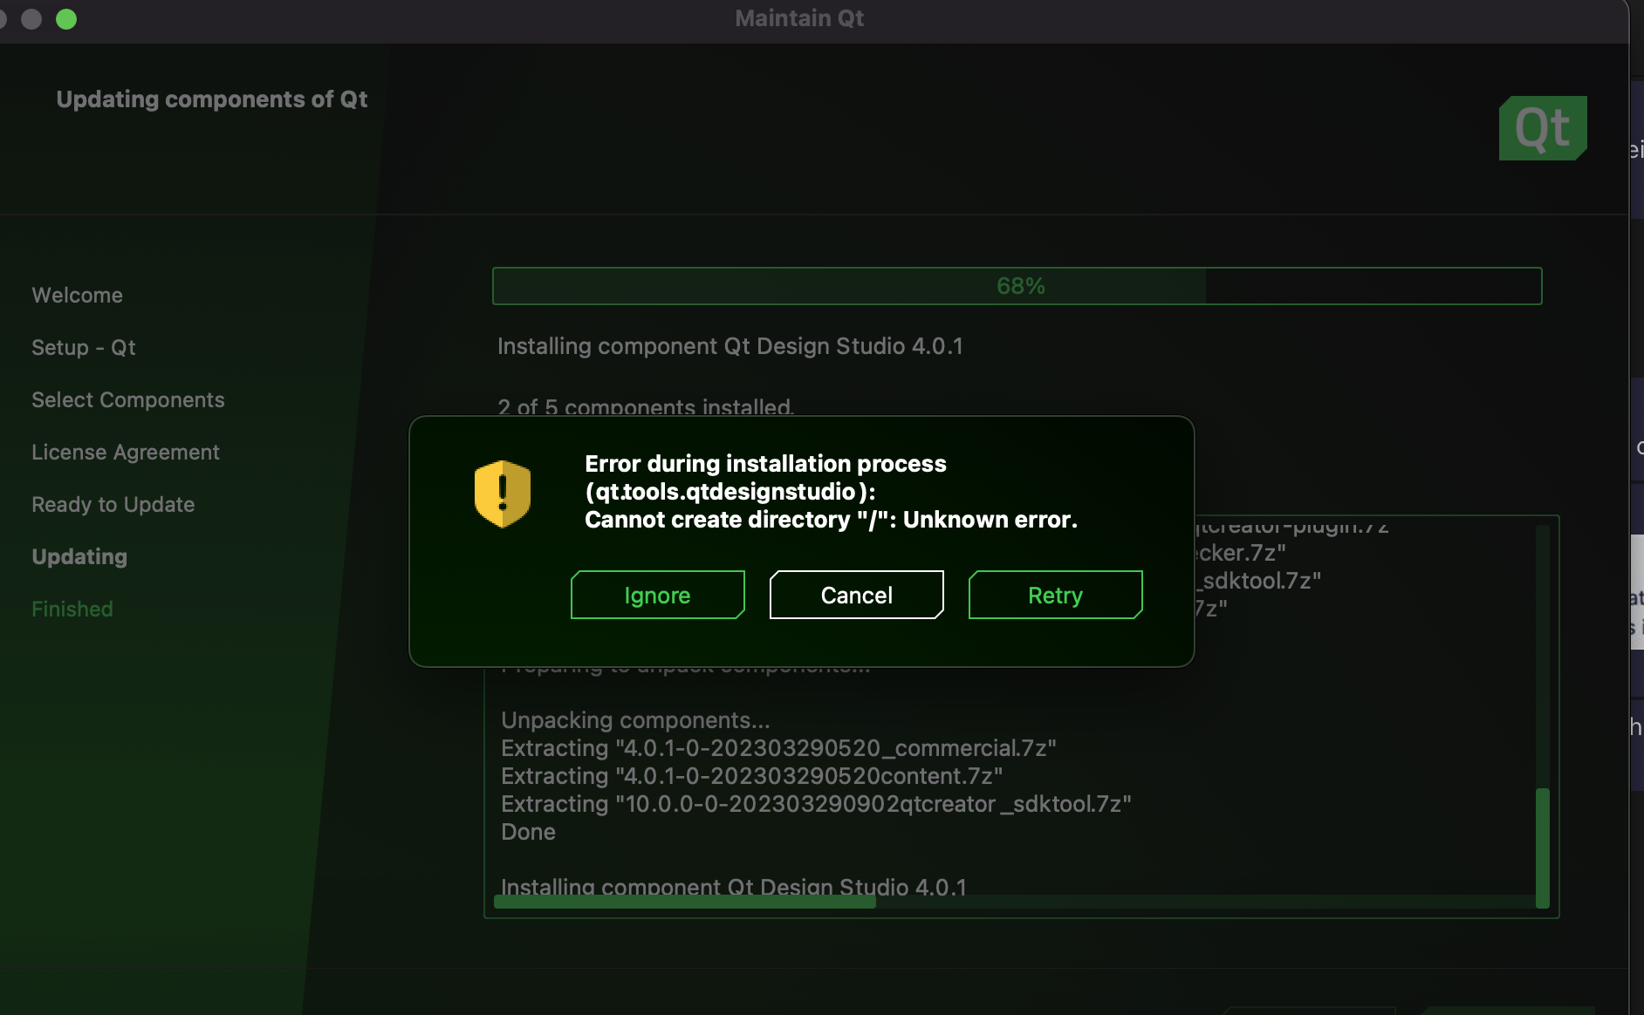This screenshot has height=1015, width=1644.
Task: Click the log line Extracting 4.0.1 commercial.7z
Action: point(778,748)
